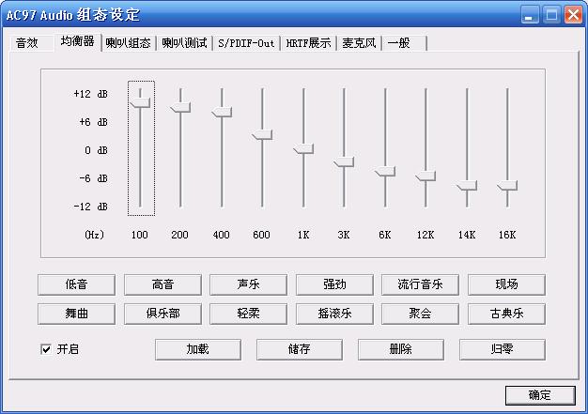The width and height of the screenshot is (588, 414).
Task: Open the HRTF展示 tab
Action: 308,43
